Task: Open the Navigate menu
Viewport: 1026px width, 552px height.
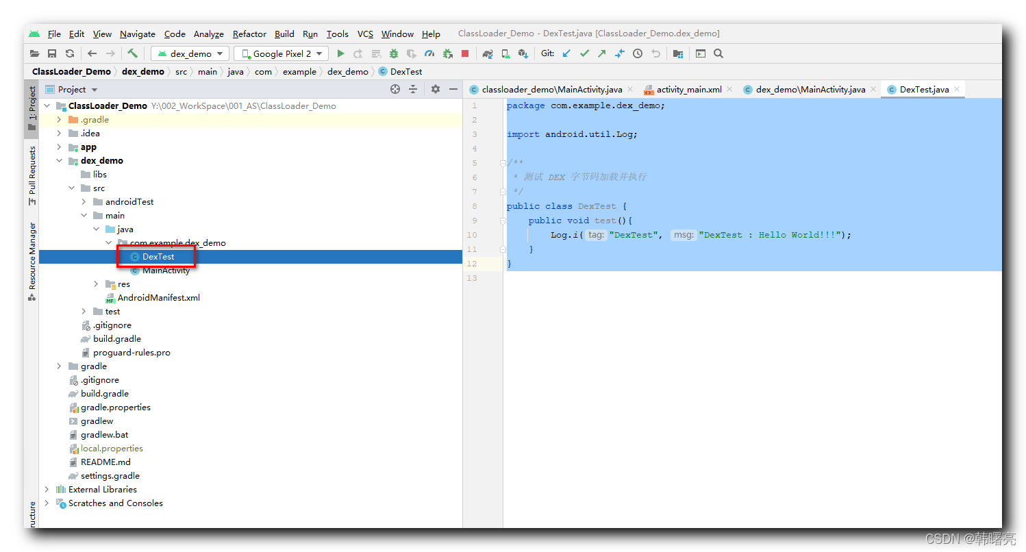Action: (138, 34)
